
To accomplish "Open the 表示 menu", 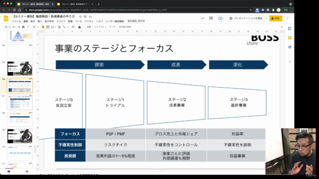I will (x=33, y=21).
